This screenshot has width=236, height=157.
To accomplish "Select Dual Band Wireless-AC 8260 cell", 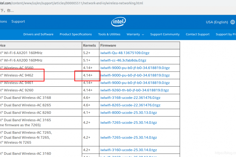I will (41, 113).
